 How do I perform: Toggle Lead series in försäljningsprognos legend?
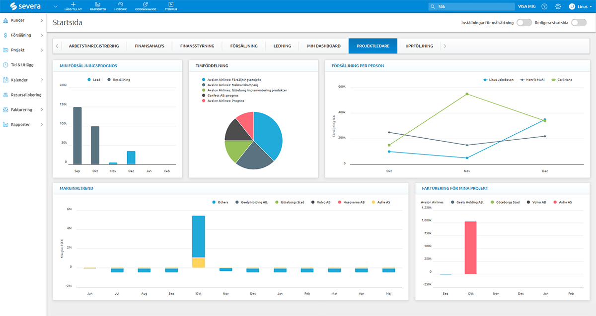click(93, 79)
